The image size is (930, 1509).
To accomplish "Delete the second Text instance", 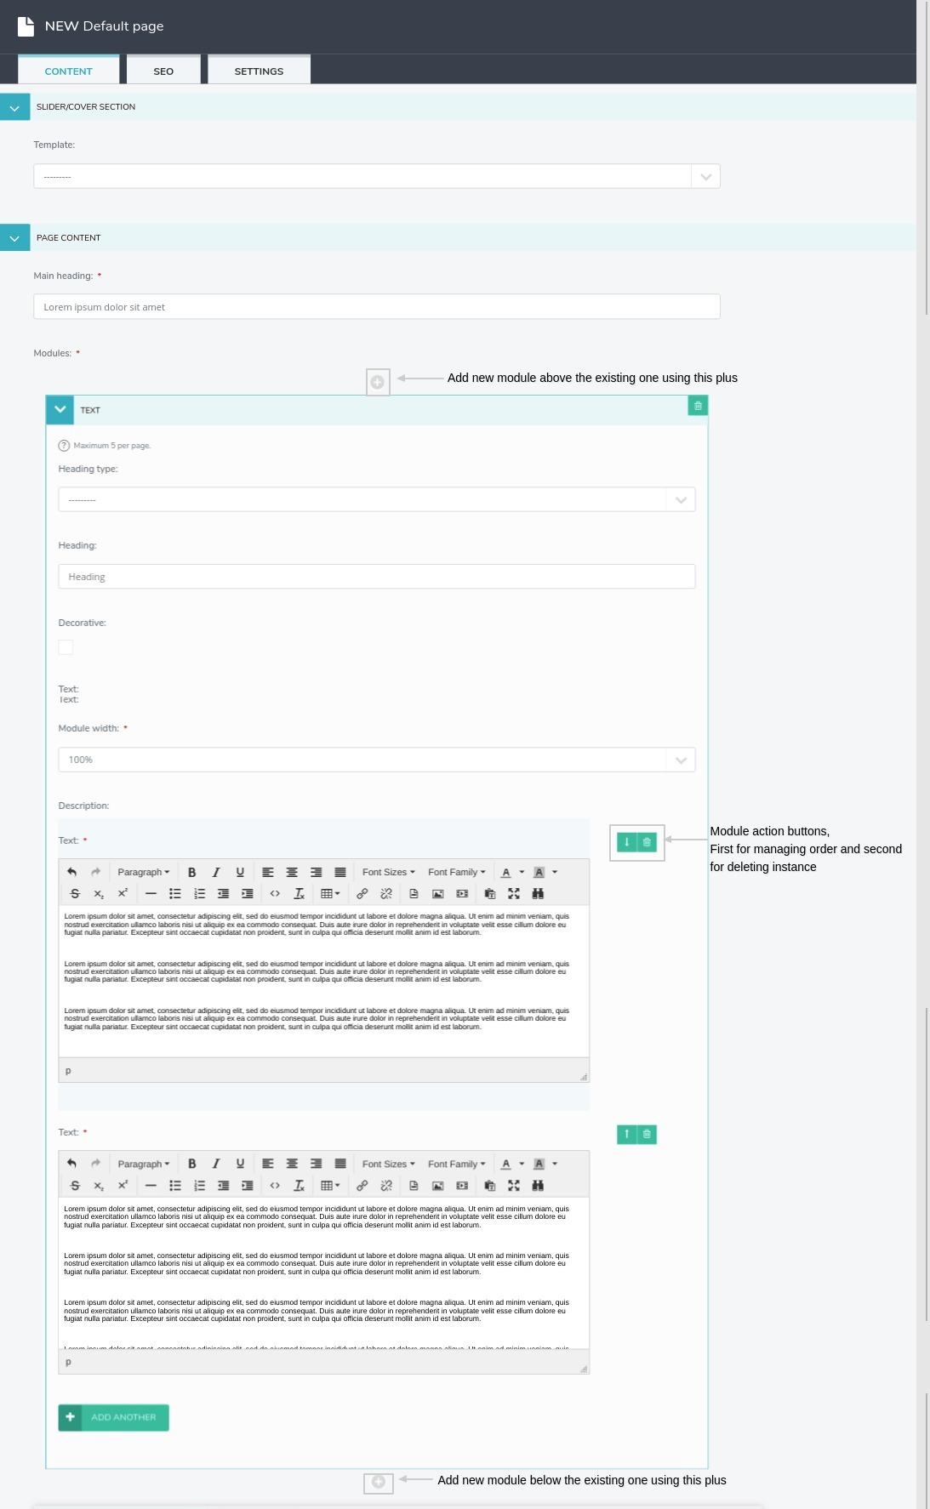I will coord(647,1134).
